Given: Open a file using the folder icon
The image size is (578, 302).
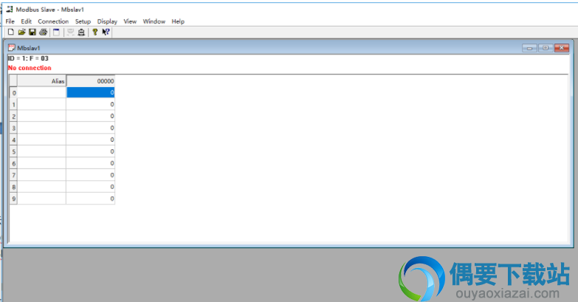Looking at the screenshot, I should pos(21,32).
